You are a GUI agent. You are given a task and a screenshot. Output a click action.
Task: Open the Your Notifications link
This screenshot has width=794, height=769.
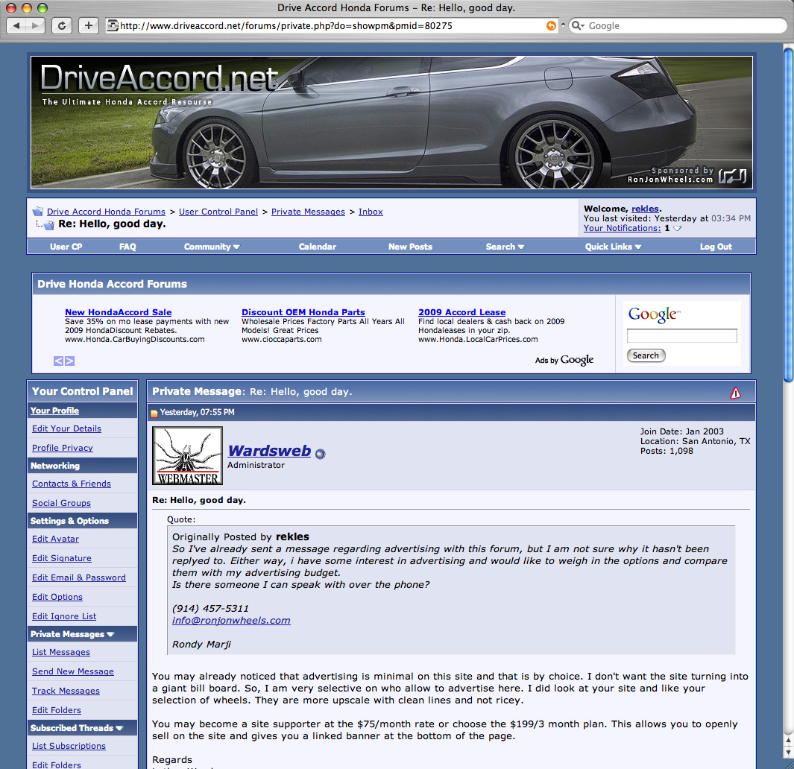[622, 228]
